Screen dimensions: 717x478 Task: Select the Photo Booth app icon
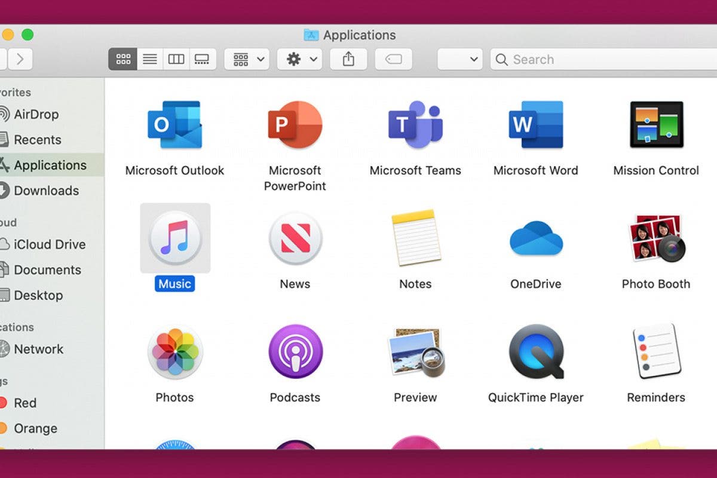coord(656,238)
